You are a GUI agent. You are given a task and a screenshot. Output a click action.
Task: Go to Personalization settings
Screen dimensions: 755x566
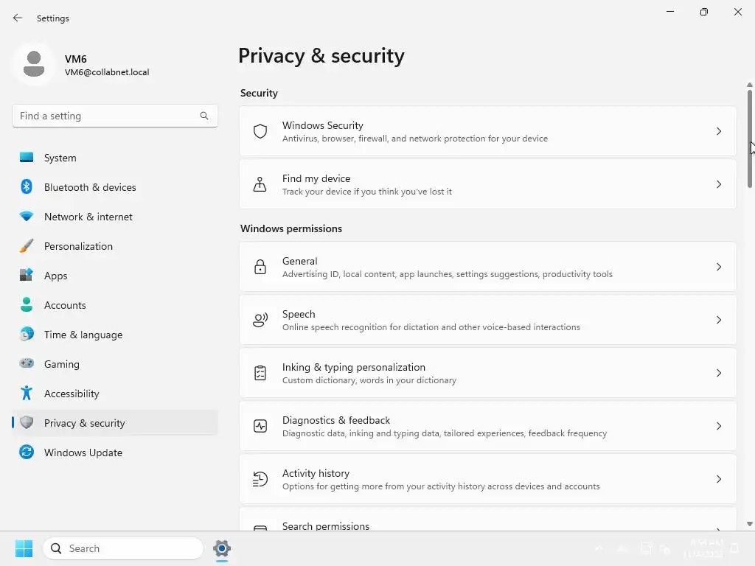[78, 246]
